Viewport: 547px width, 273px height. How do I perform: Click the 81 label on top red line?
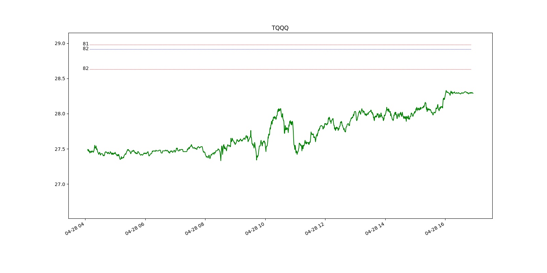[85, 44]
